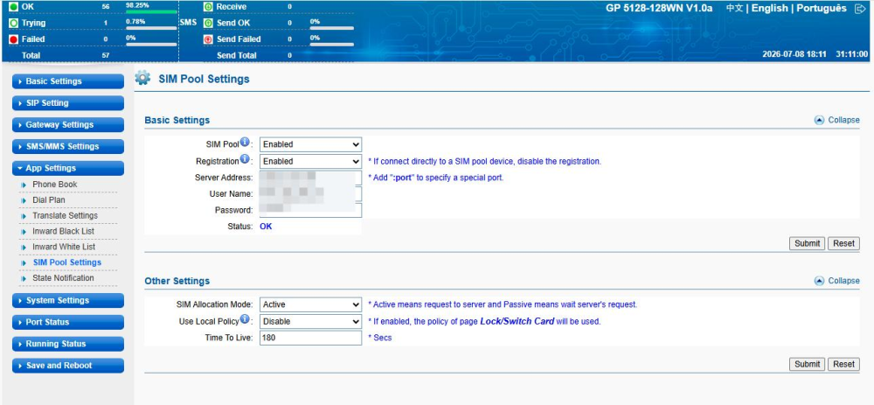Image resolution: width=874 pixels, height=405 pixels.
Task: Expand the Running Status menu
Action: [68, 344]
